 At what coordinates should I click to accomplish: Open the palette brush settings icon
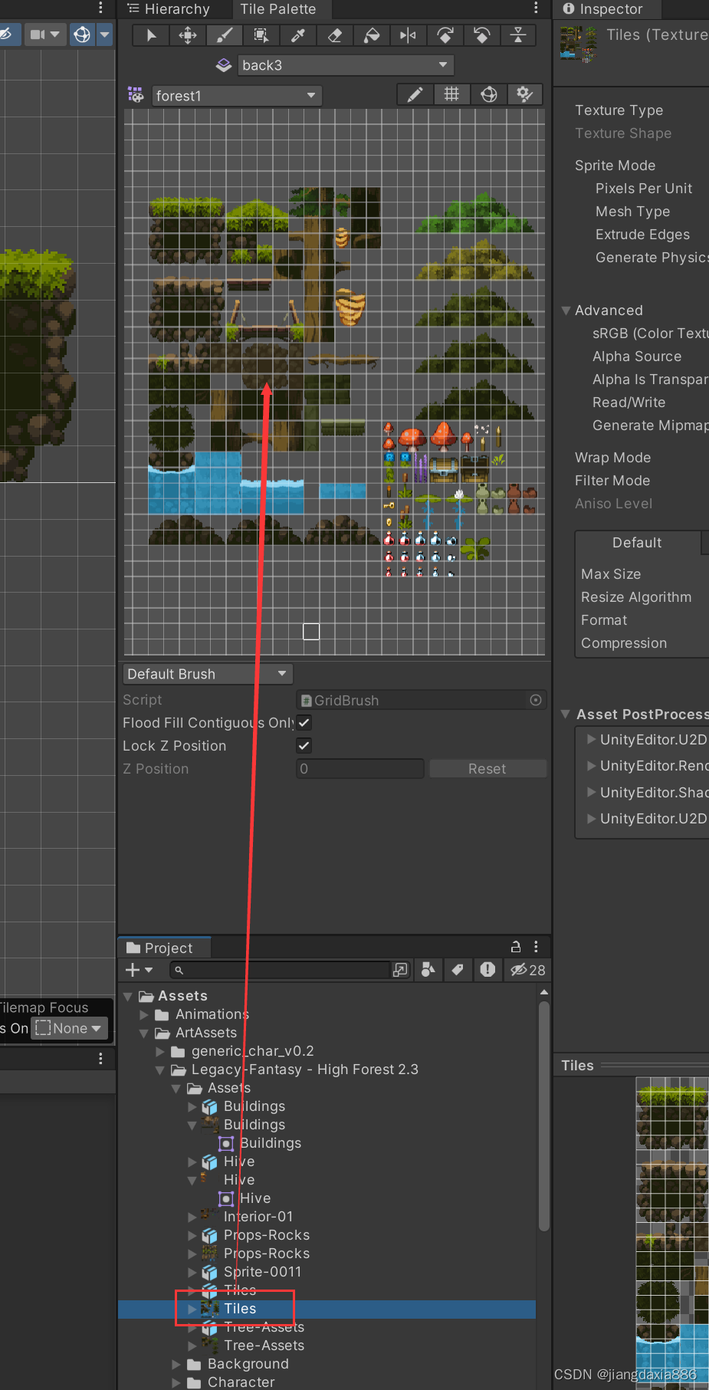coord(525,94)
